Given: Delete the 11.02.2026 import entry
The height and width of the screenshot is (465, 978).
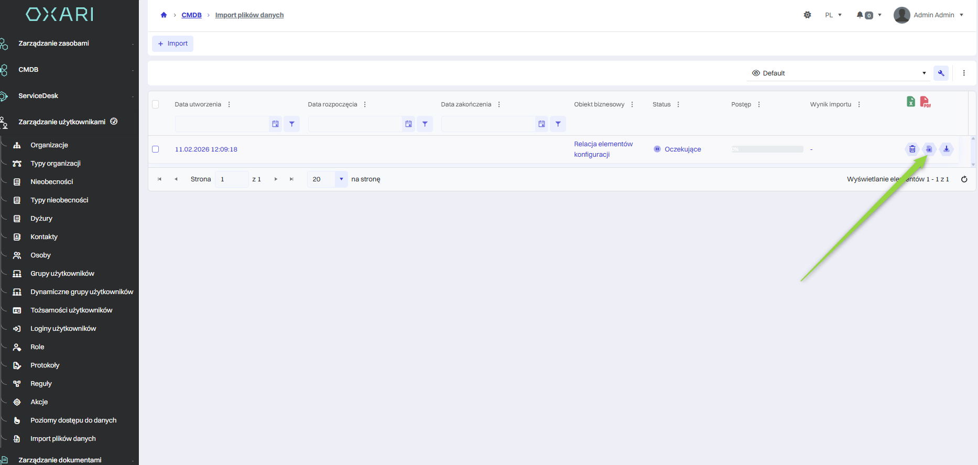Looking at the screenshot, I should [912, 149].
